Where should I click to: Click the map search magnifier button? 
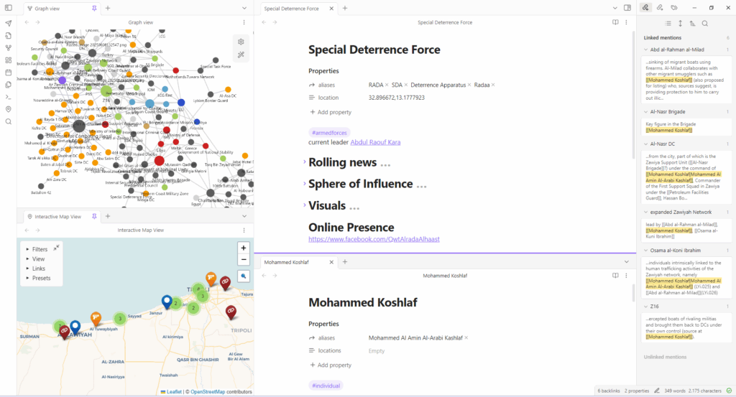[x=244, y=276]
